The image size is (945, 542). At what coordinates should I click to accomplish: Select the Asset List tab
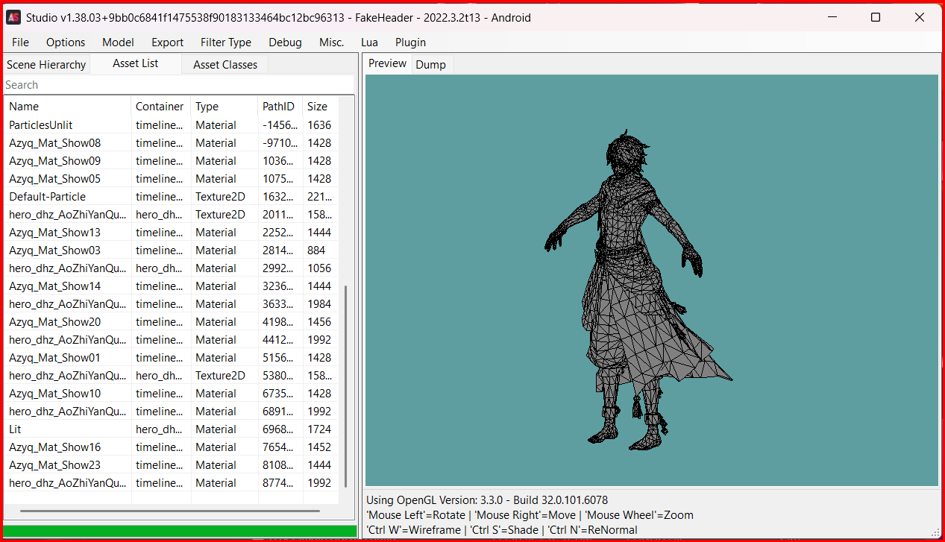click(x=135, y=63)
